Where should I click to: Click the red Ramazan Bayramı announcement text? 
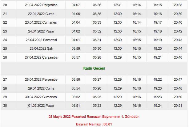click(x=94, y=117)
